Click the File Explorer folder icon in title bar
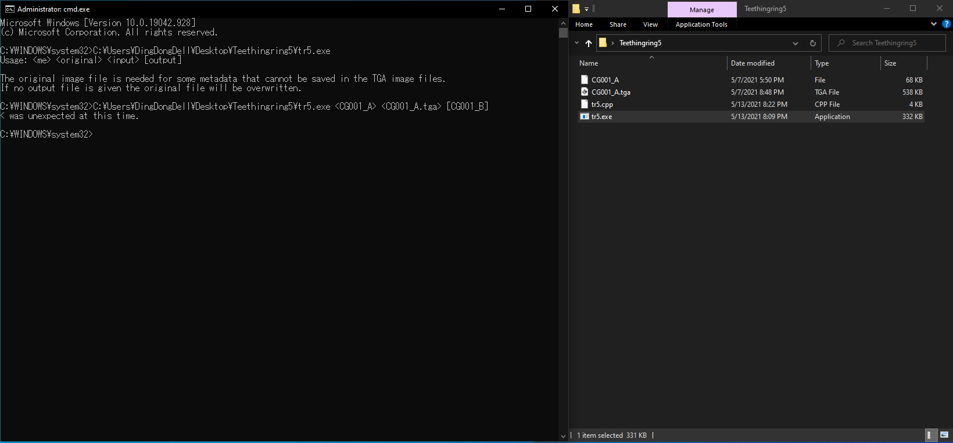This screenshot has height=443, width=953. [576, 9]
